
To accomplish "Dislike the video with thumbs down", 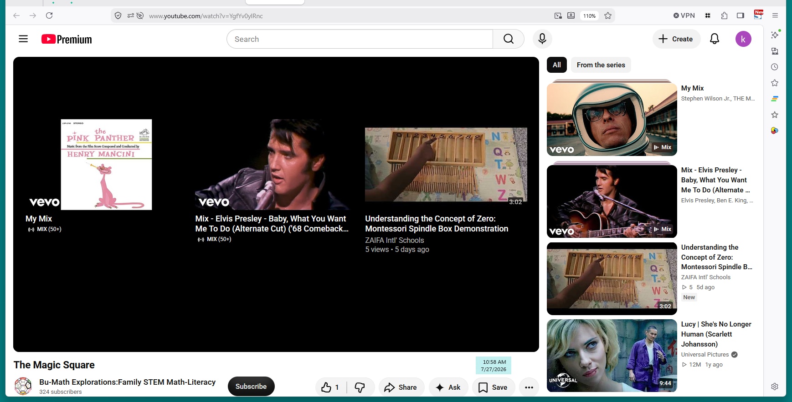I will 360,387.
